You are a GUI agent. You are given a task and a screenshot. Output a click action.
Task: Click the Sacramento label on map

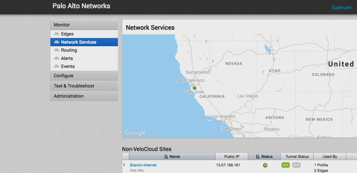click(x=198, y=72)
